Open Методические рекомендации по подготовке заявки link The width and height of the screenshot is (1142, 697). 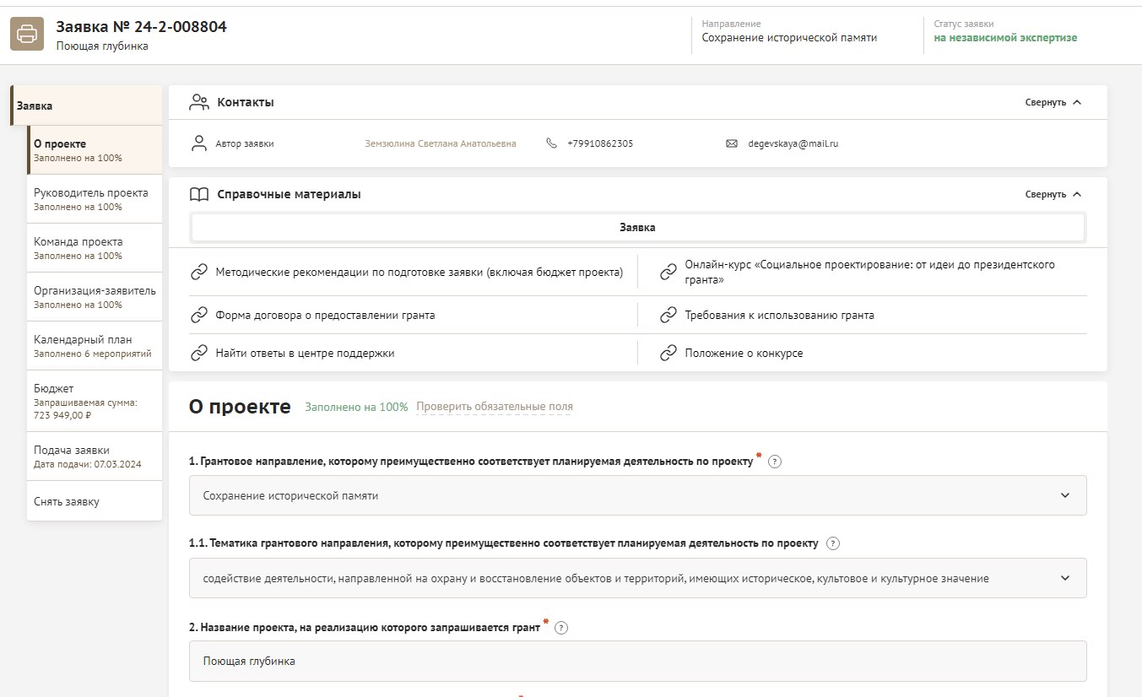419,272
